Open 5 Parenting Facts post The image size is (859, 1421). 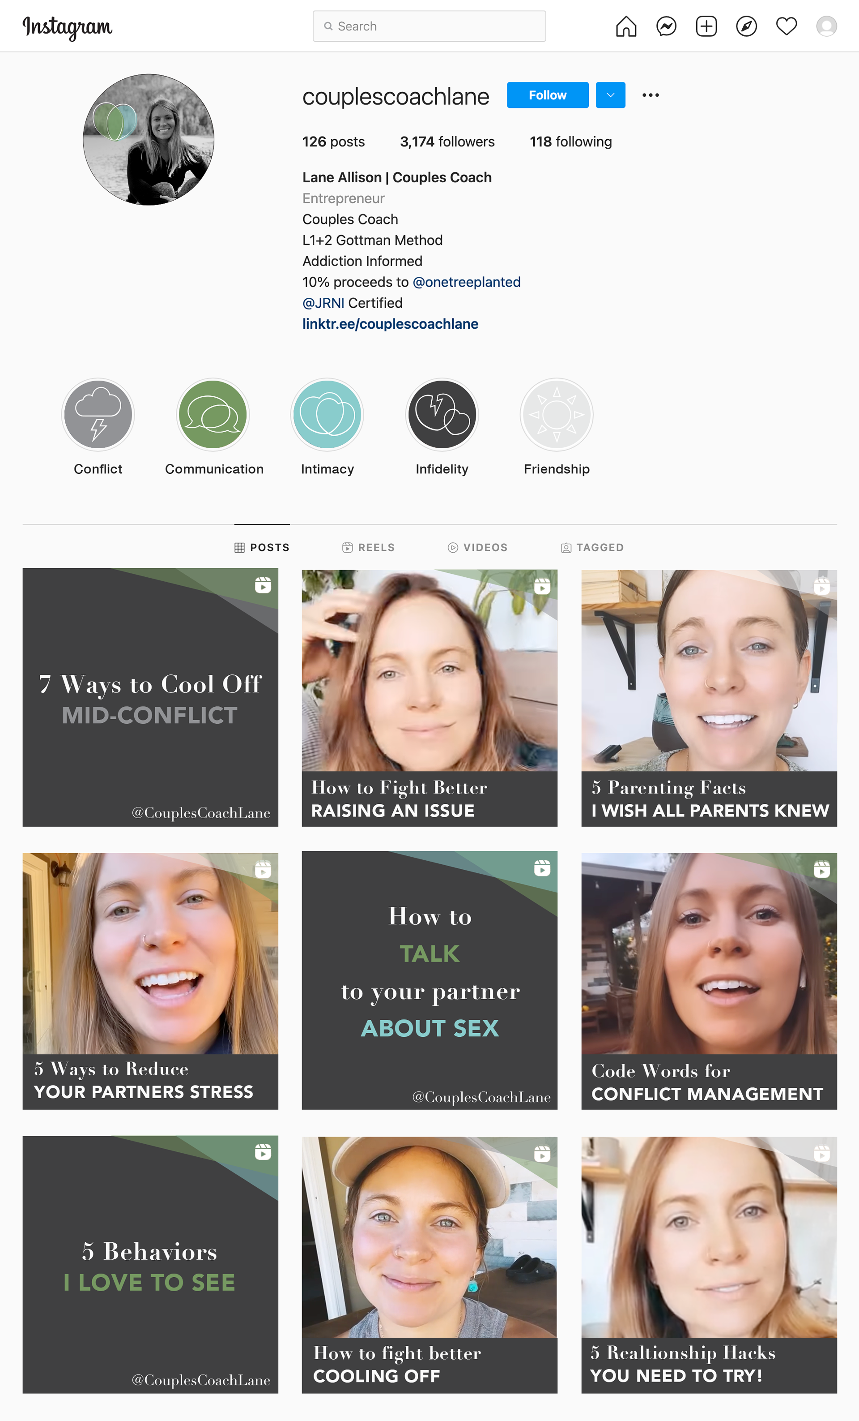709,698
